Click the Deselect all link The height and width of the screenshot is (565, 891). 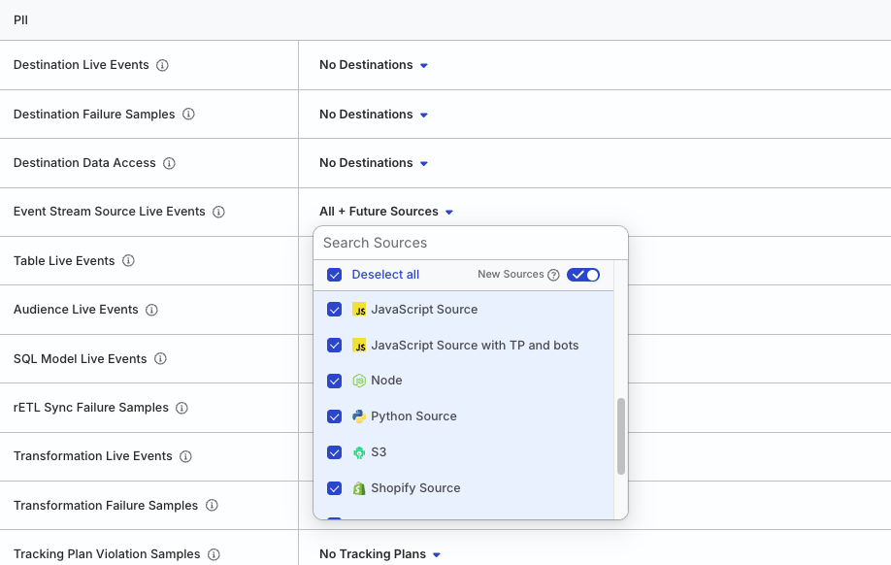click(x=385, y=275)
